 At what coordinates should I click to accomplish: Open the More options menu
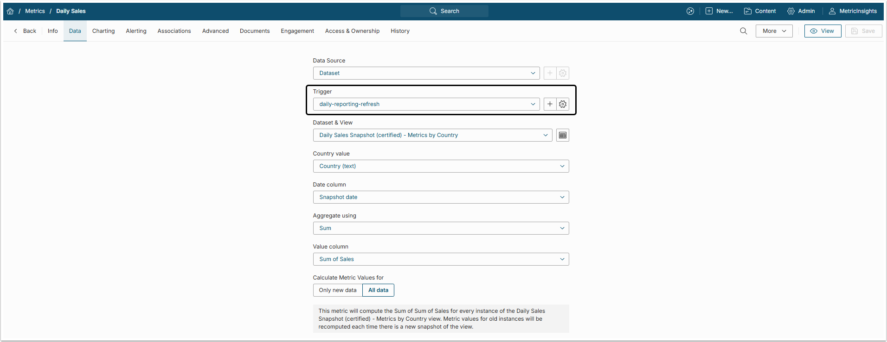[x=774, y=31]
